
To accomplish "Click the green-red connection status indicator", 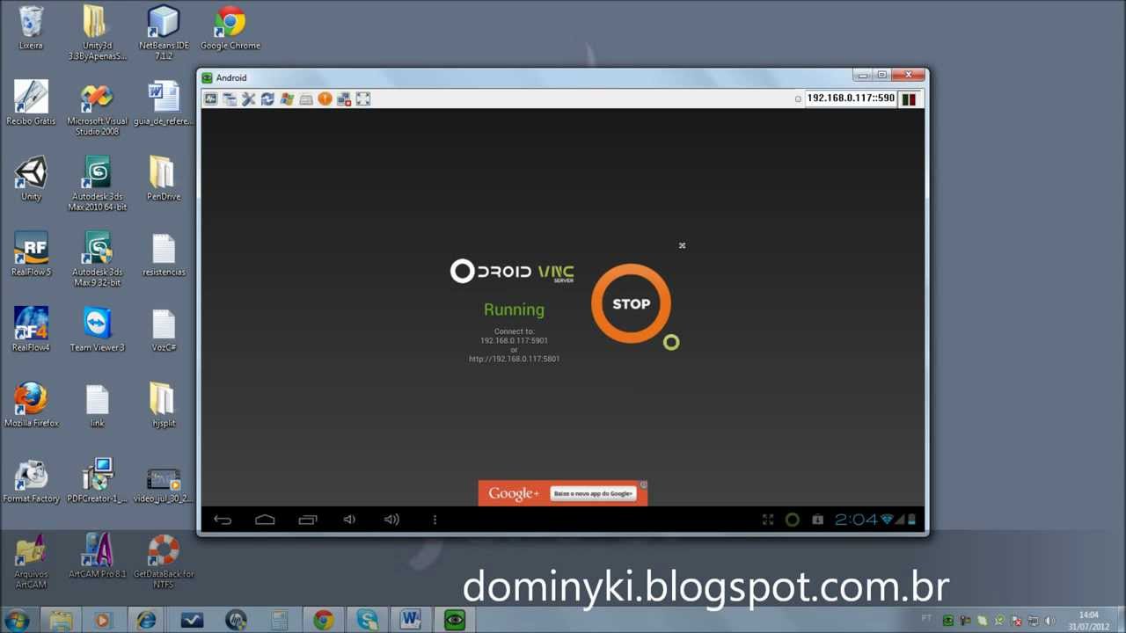I will pos(909,99).
